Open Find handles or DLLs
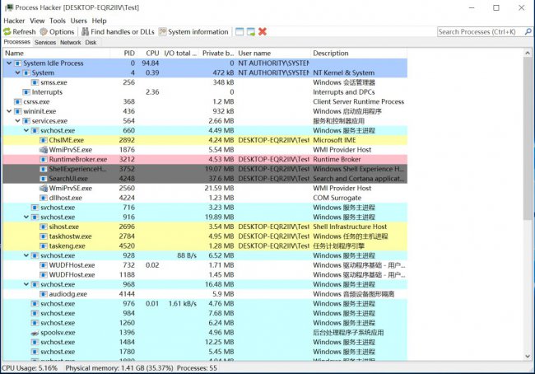Viewport: 535px width, 374px height. [118, 32]
